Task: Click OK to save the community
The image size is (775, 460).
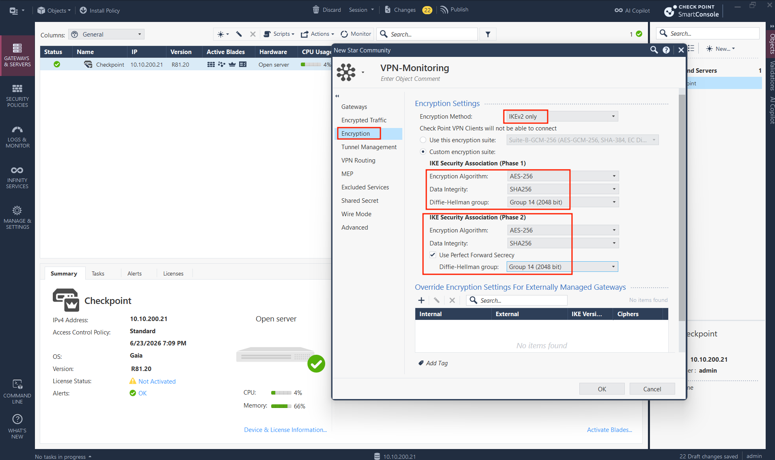Action: pos(602,389)
